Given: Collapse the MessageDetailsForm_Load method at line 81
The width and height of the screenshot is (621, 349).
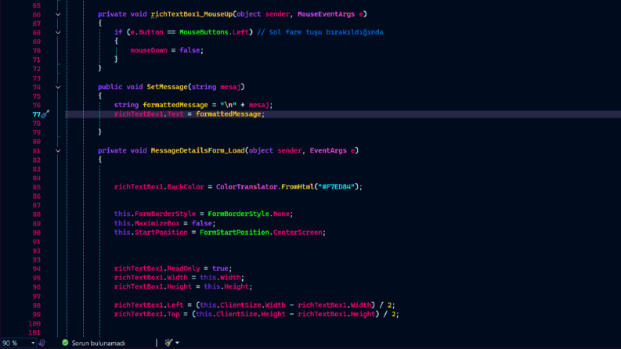Looking at the screenshot, I should pyautogui.click(x=58, y=151).
